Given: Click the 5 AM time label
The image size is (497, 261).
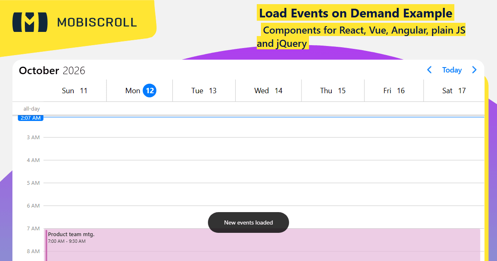Looking at the screenshot, I should (x=33, y=183).
